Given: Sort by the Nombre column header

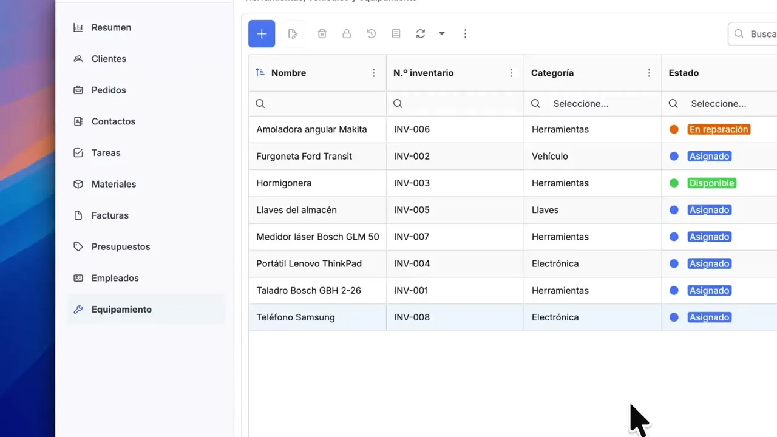Looking at the screenshot, I should click(288, 73).
